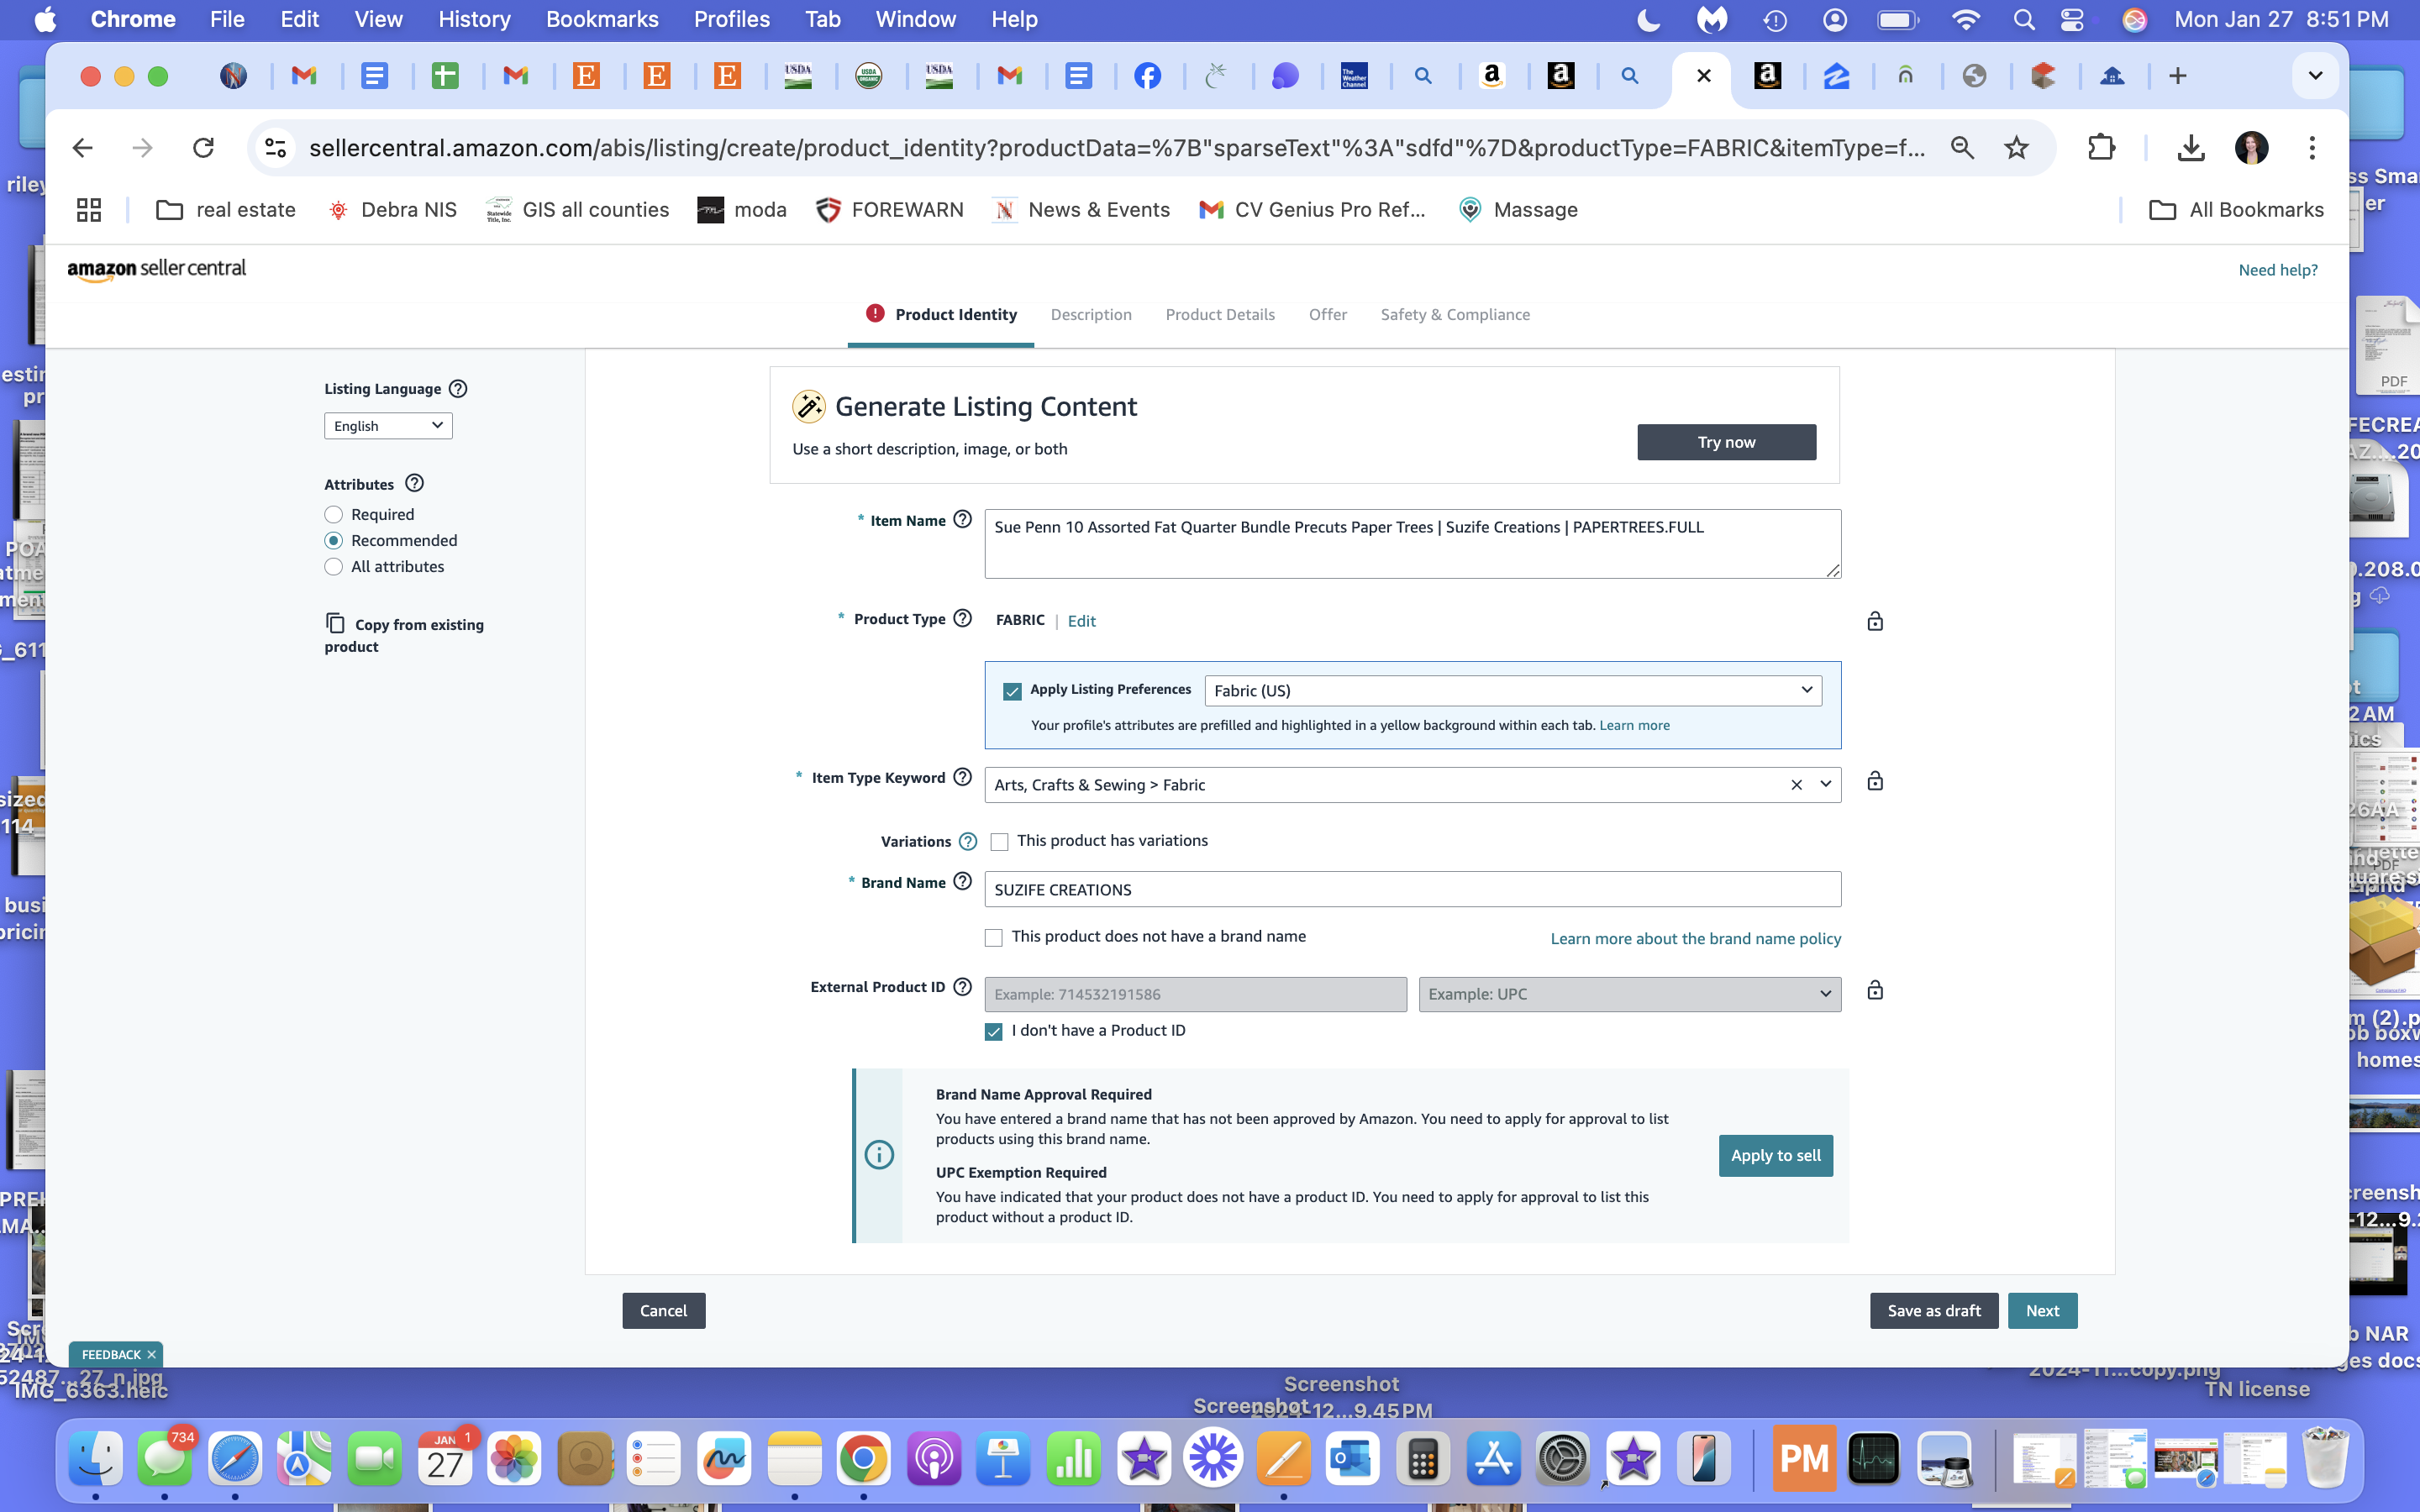Screen dimensions: 2420x1512
Task: Close the FEEDBACK tag
Action: click(x=151, y=1354)
